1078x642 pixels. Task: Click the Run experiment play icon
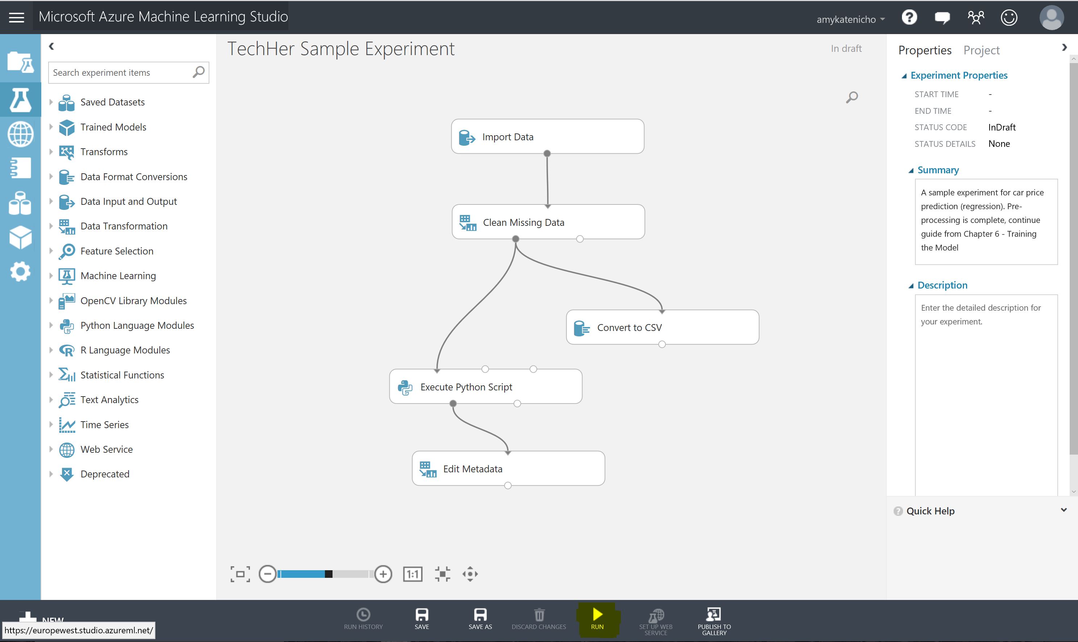[x=597, y=614]
